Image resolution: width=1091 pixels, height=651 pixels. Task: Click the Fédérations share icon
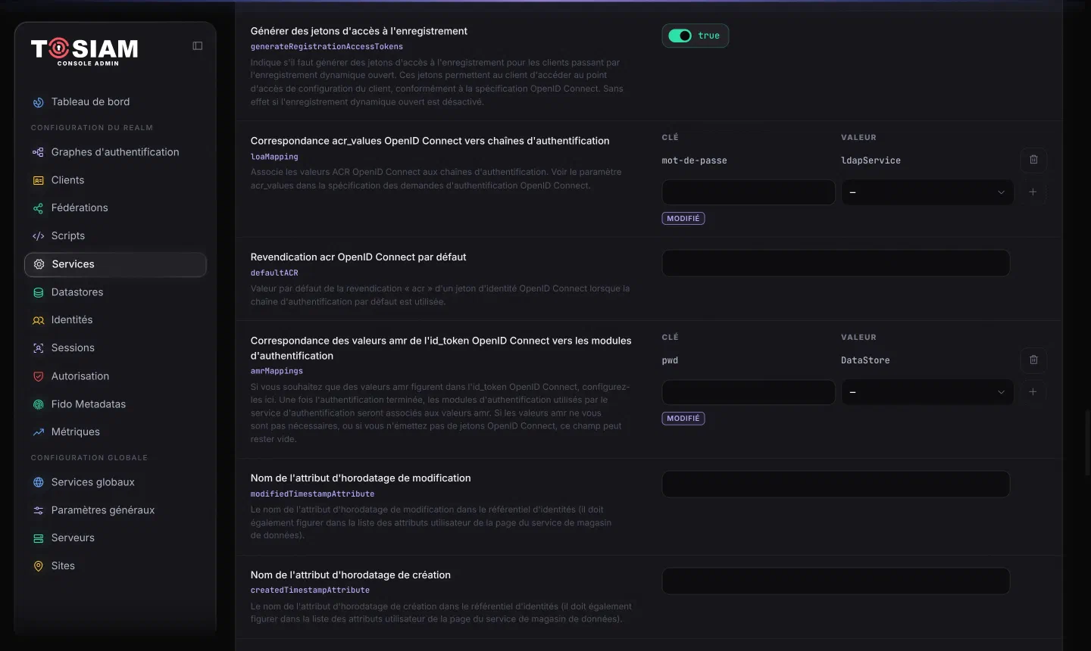[x=39, y=208]
